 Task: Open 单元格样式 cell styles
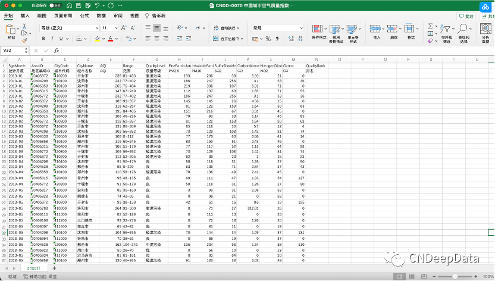[x=353, y=34]
